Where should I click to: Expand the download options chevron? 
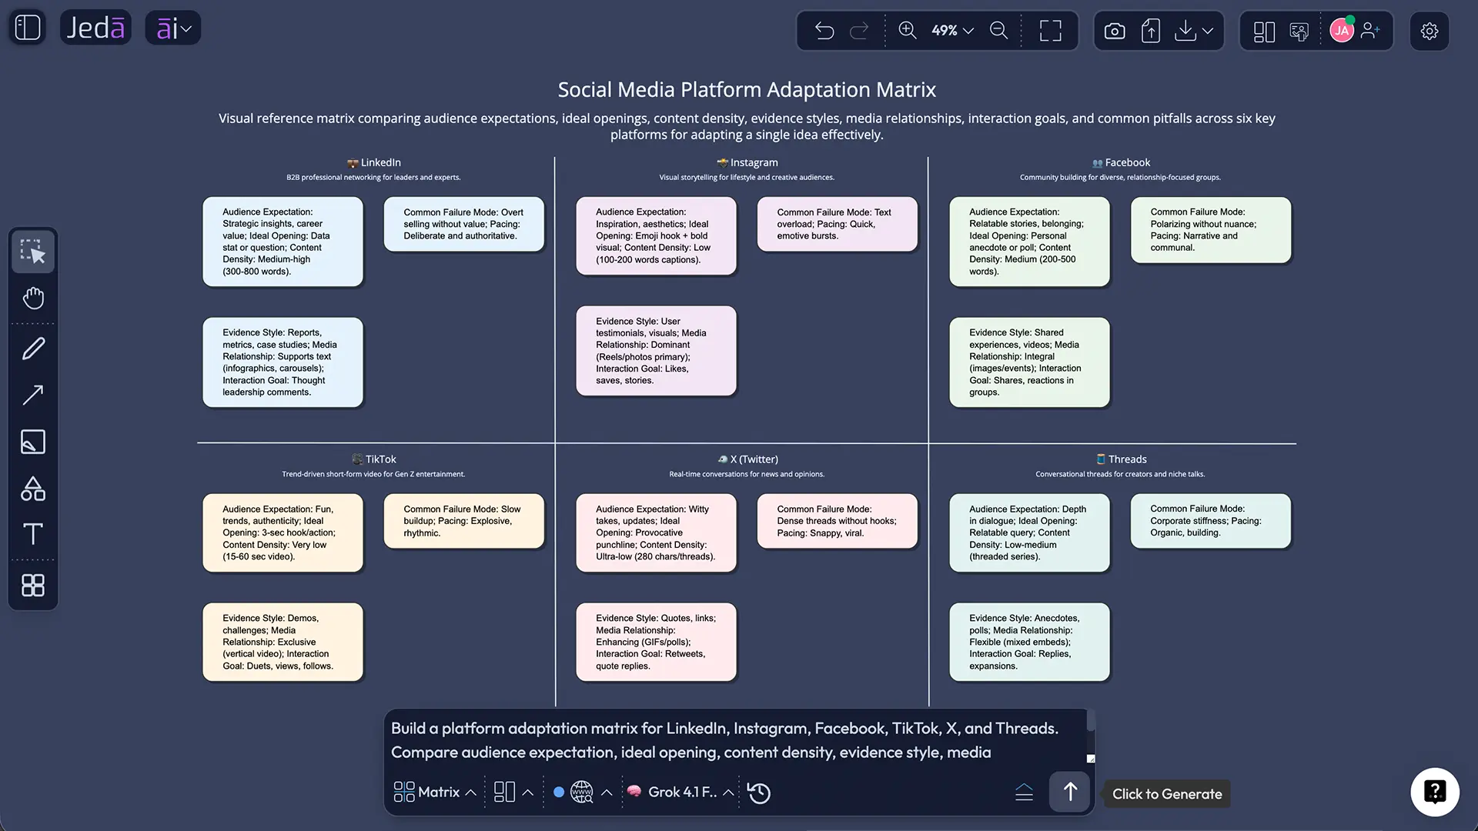[x=1208, y=31]
